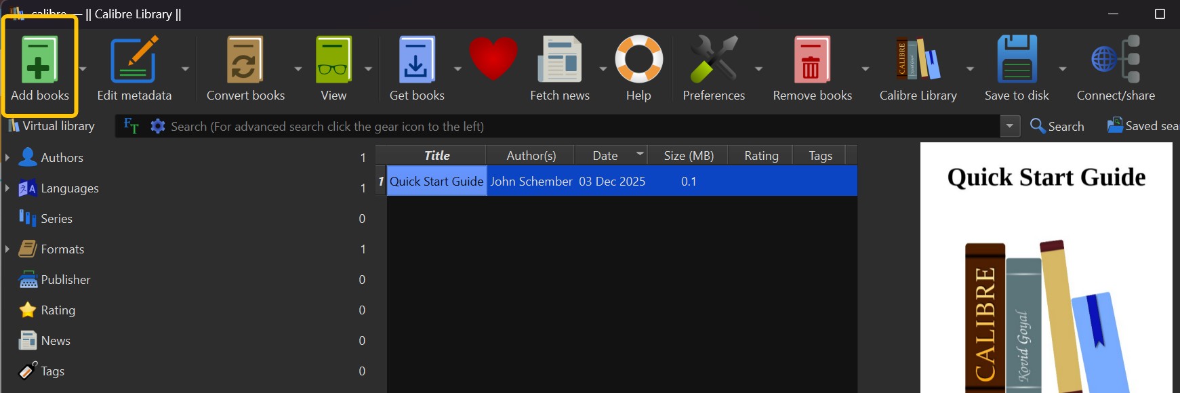Screen dimensions: 1180x393
Task: Select Publisher in tag browser
Action: click(65, 279)
